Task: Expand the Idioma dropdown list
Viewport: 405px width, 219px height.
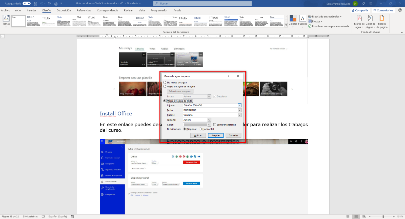Action: coord(239,105)
